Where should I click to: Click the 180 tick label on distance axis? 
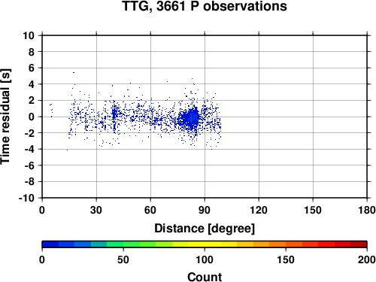pyautogui.click(x=367, y=210)
